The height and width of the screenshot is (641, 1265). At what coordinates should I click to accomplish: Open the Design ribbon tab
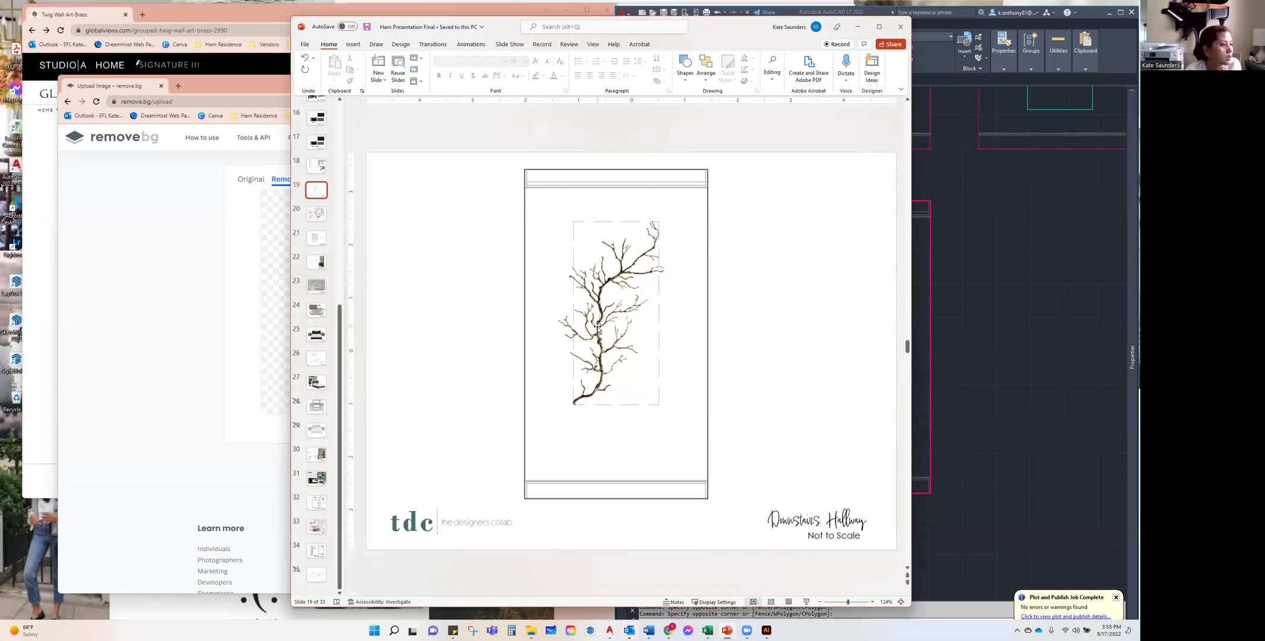[400, 44]
